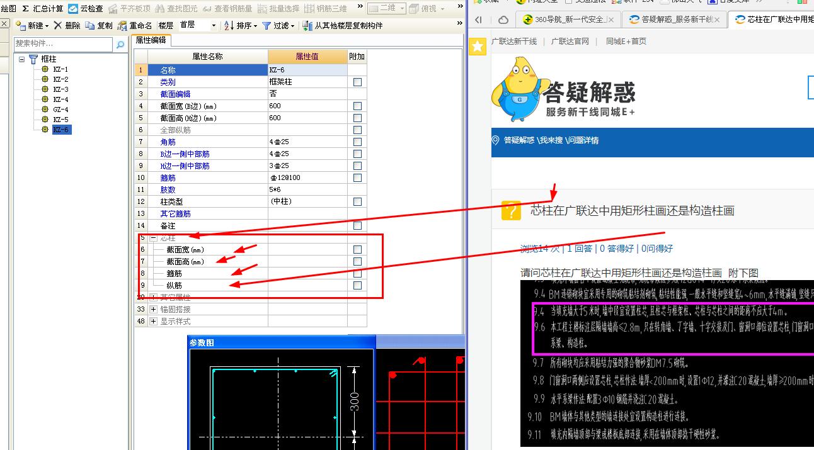The image size is (814, 450).
Task: Click the 平齐板顶 tool
Action: (x=130, y=8)
